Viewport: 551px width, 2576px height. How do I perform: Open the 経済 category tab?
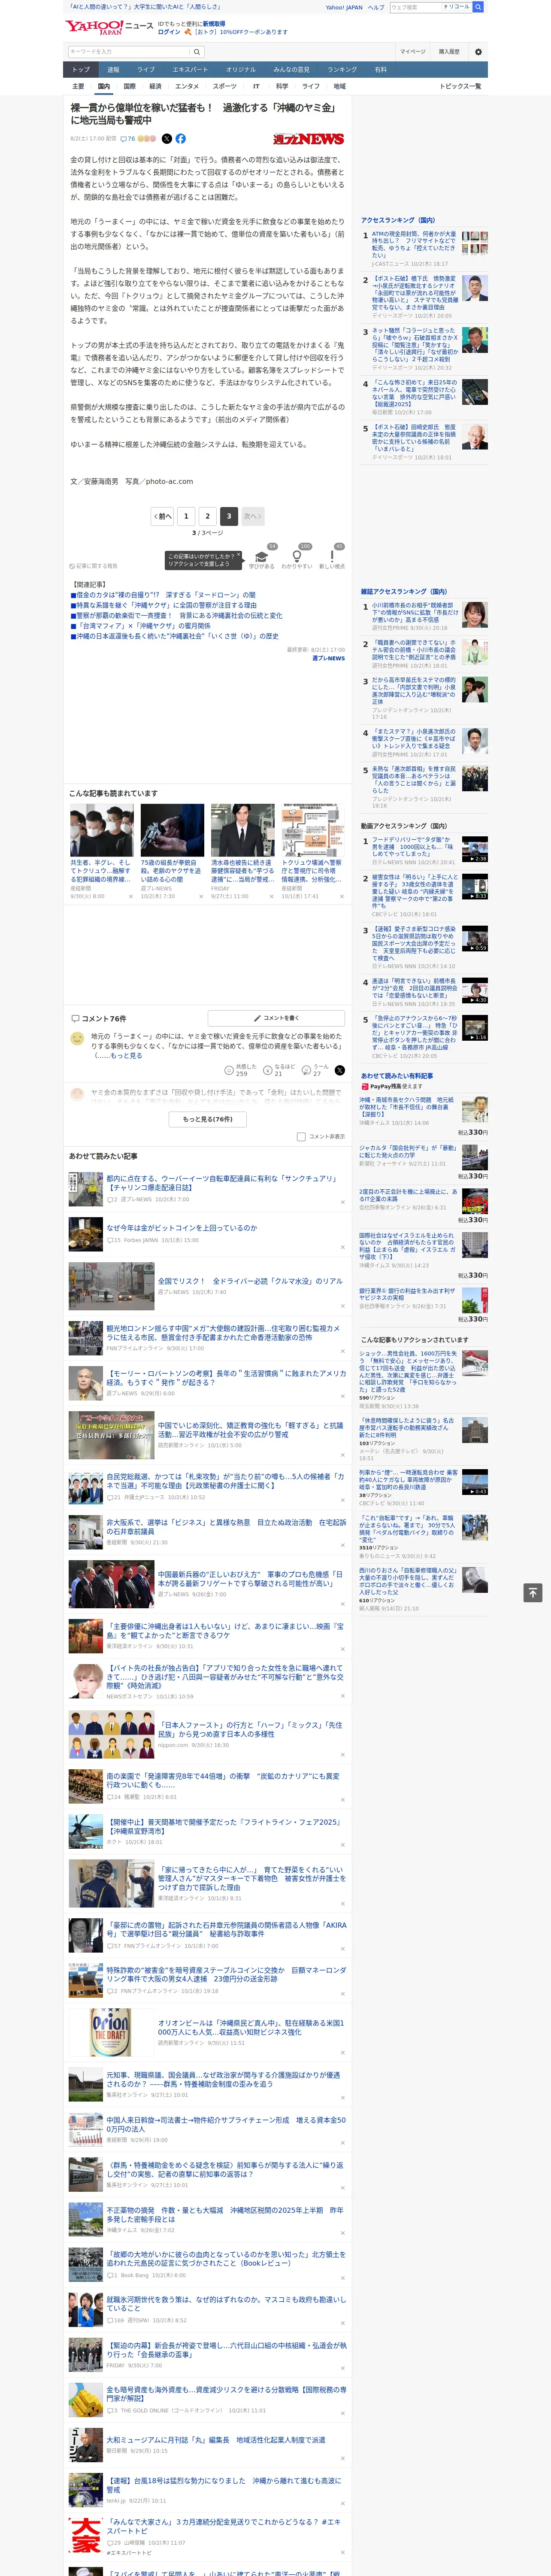pyautogui.click(x=155, y=86)
